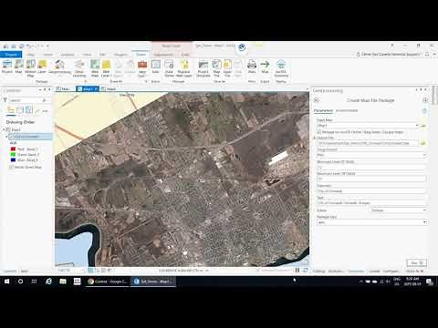Select the Parameters tab
This screenshot has width=438, height=328.
point(323,110)
